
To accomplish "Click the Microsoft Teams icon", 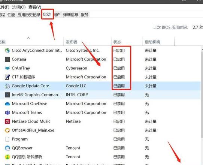I will 7,112.
